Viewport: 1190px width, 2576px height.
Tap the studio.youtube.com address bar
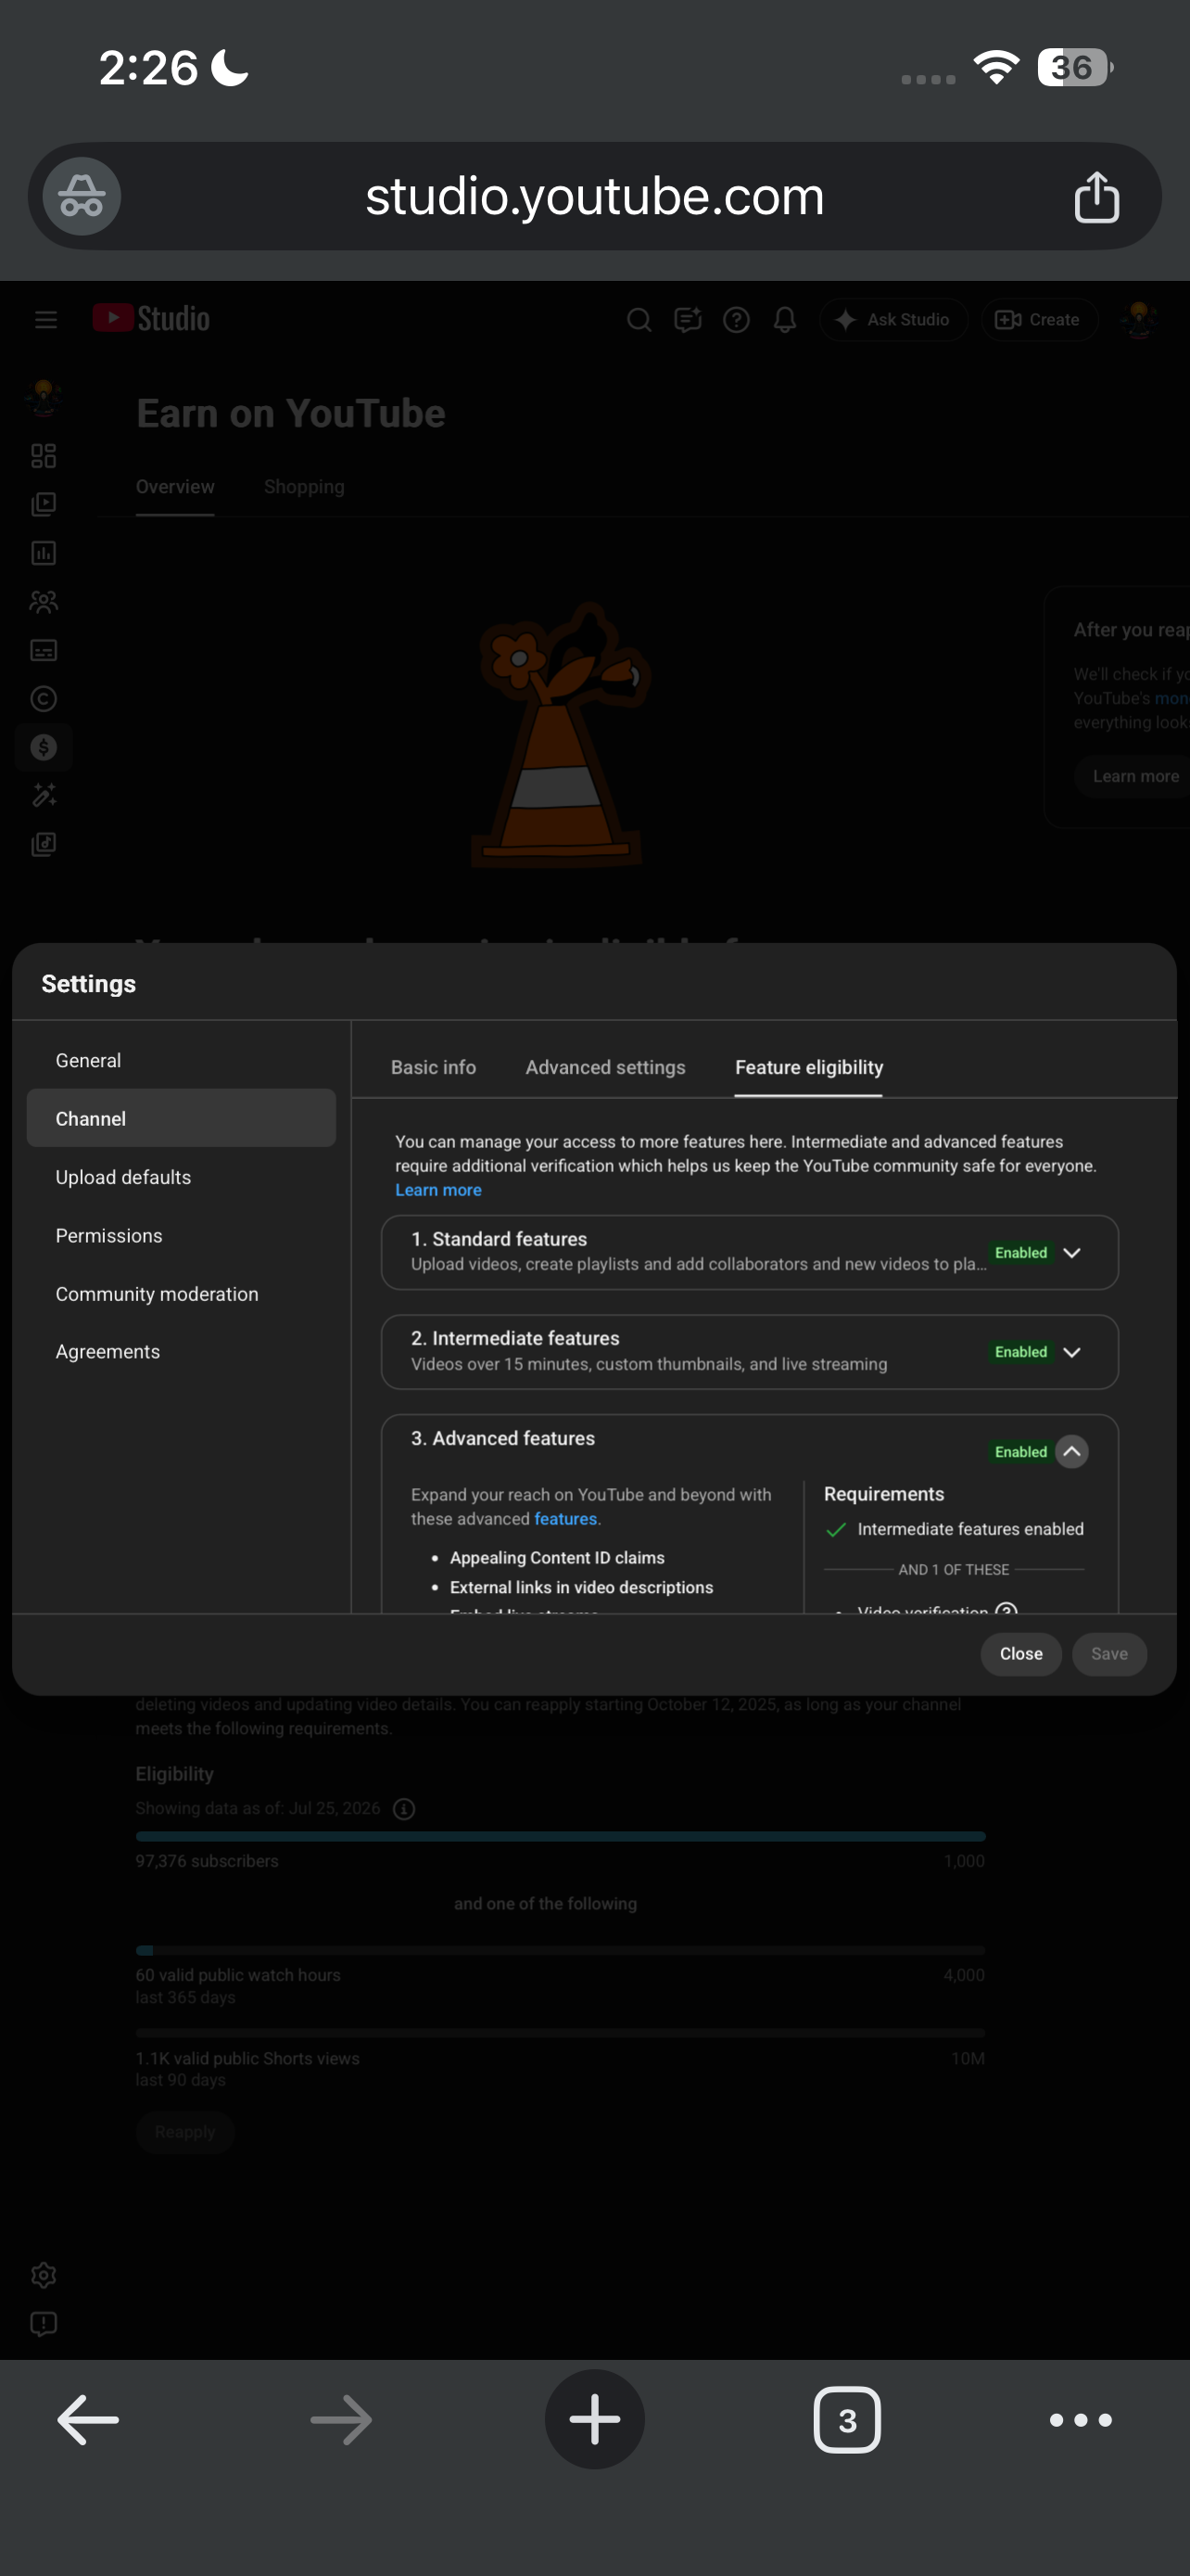594,196
